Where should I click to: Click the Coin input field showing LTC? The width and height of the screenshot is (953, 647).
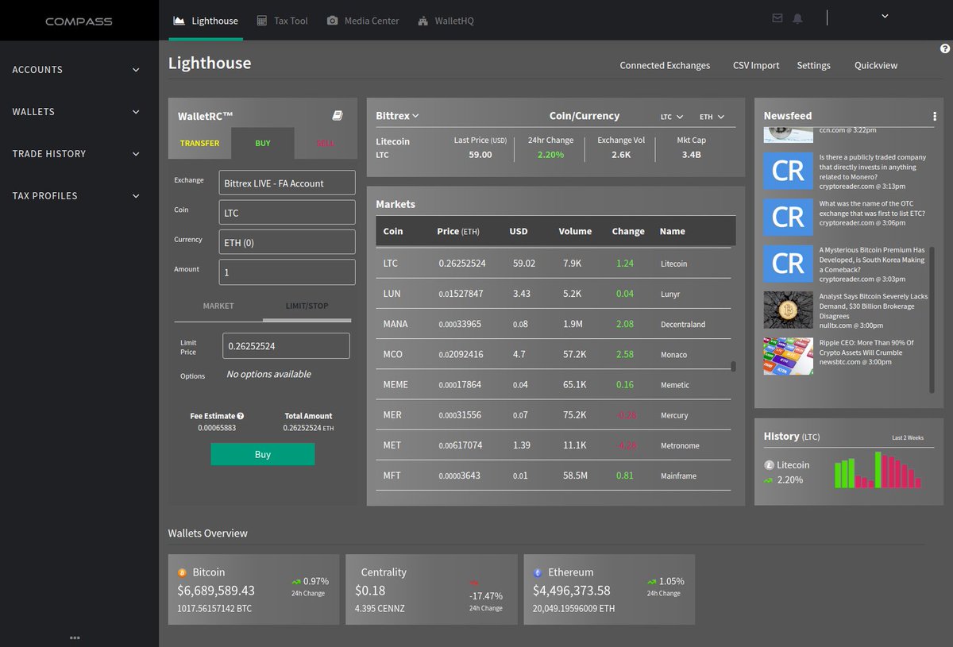pos(287,213)
